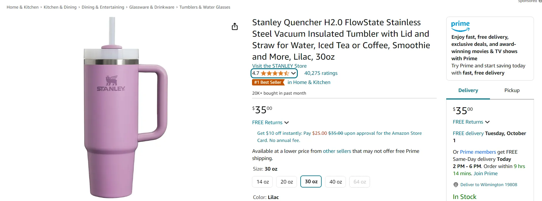This screenshot has width=542, height=201.
Task: Open the other sellers link
Action: 337,151
